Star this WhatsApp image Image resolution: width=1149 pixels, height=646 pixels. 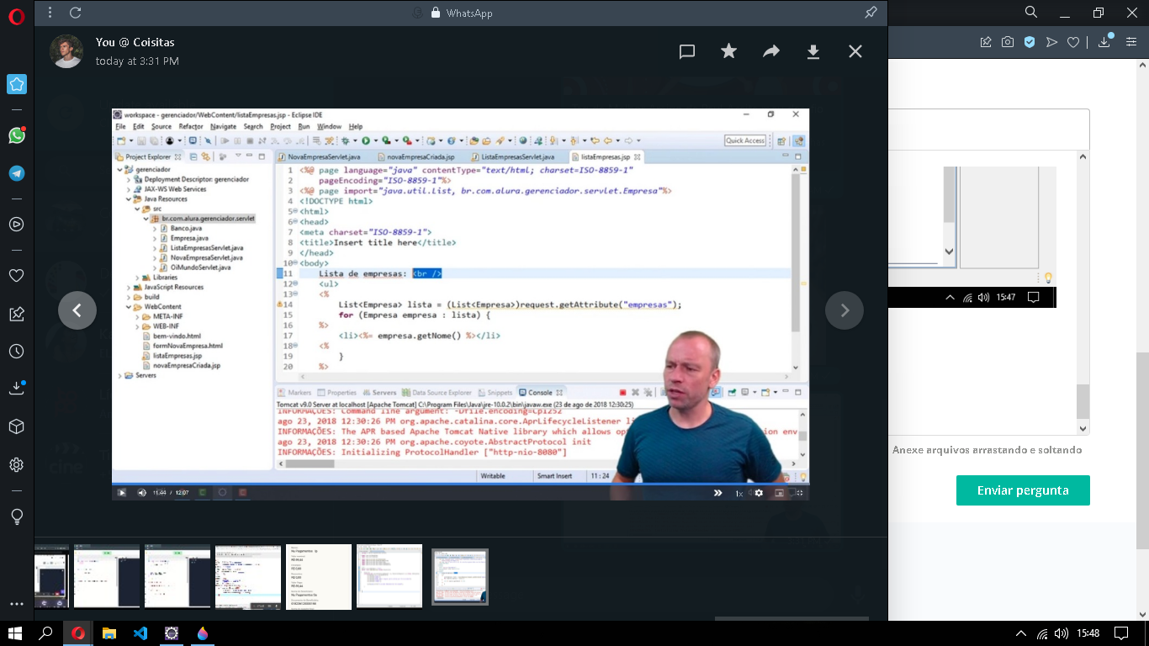click(729, 51)
